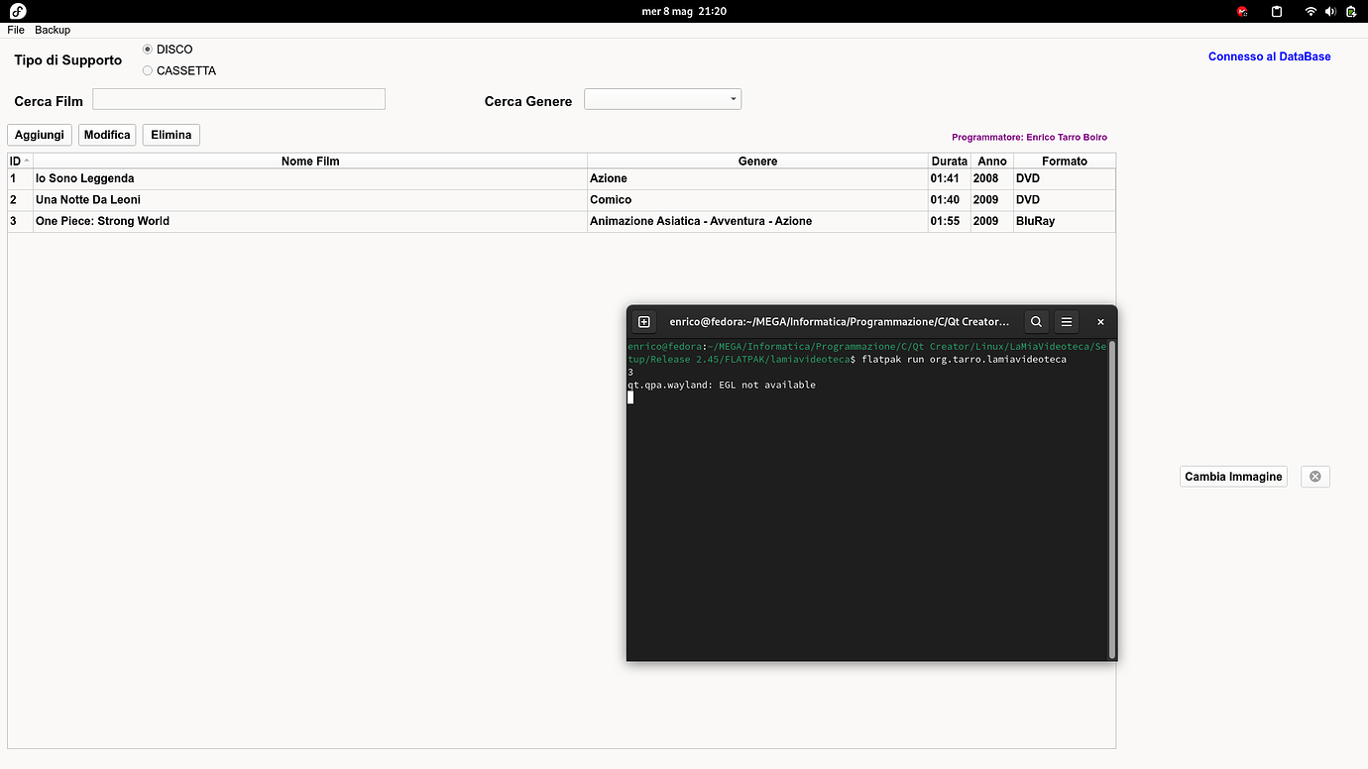Switch support type to CASSETTA
Screen dimensions: 1368x769
click(x=147, y=70)
